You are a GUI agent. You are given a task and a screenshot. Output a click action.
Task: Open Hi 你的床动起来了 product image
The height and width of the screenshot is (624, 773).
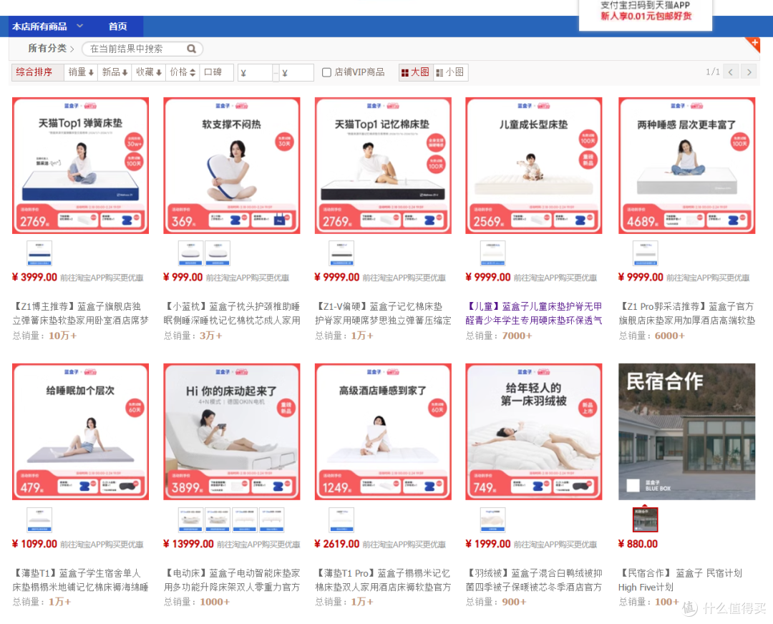click(x=232, y=432)
